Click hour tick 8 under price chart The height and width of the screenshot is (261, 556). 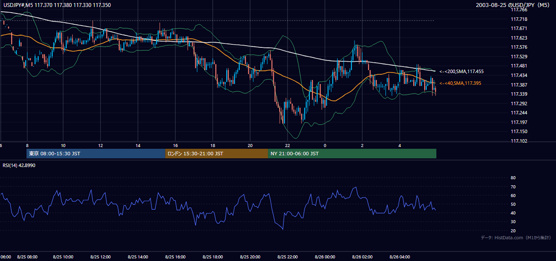(x=27, y=145)
